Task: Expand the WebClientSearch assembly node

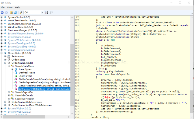Action: tap(1, 20)
